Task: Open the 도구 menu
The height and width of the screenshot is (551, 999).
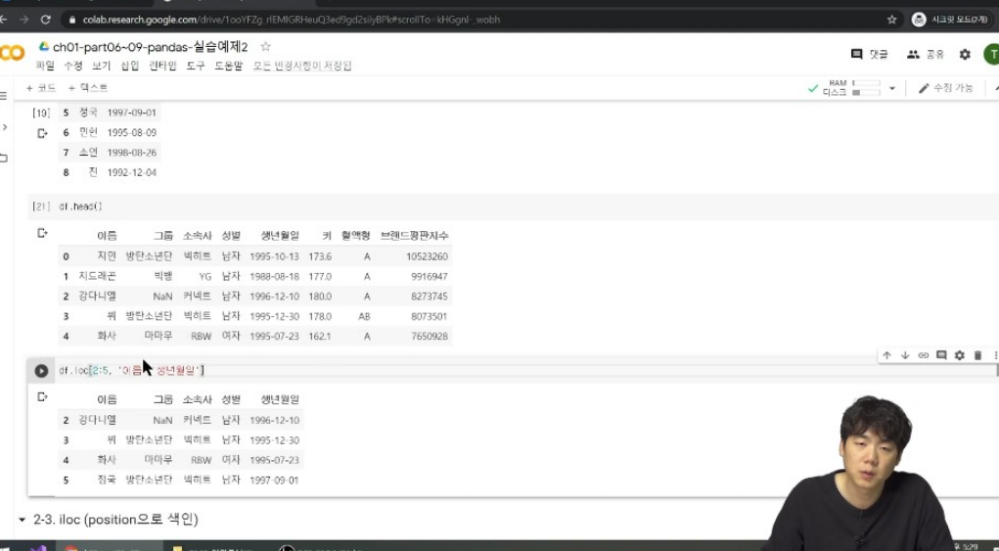Action: click(196, 66)
